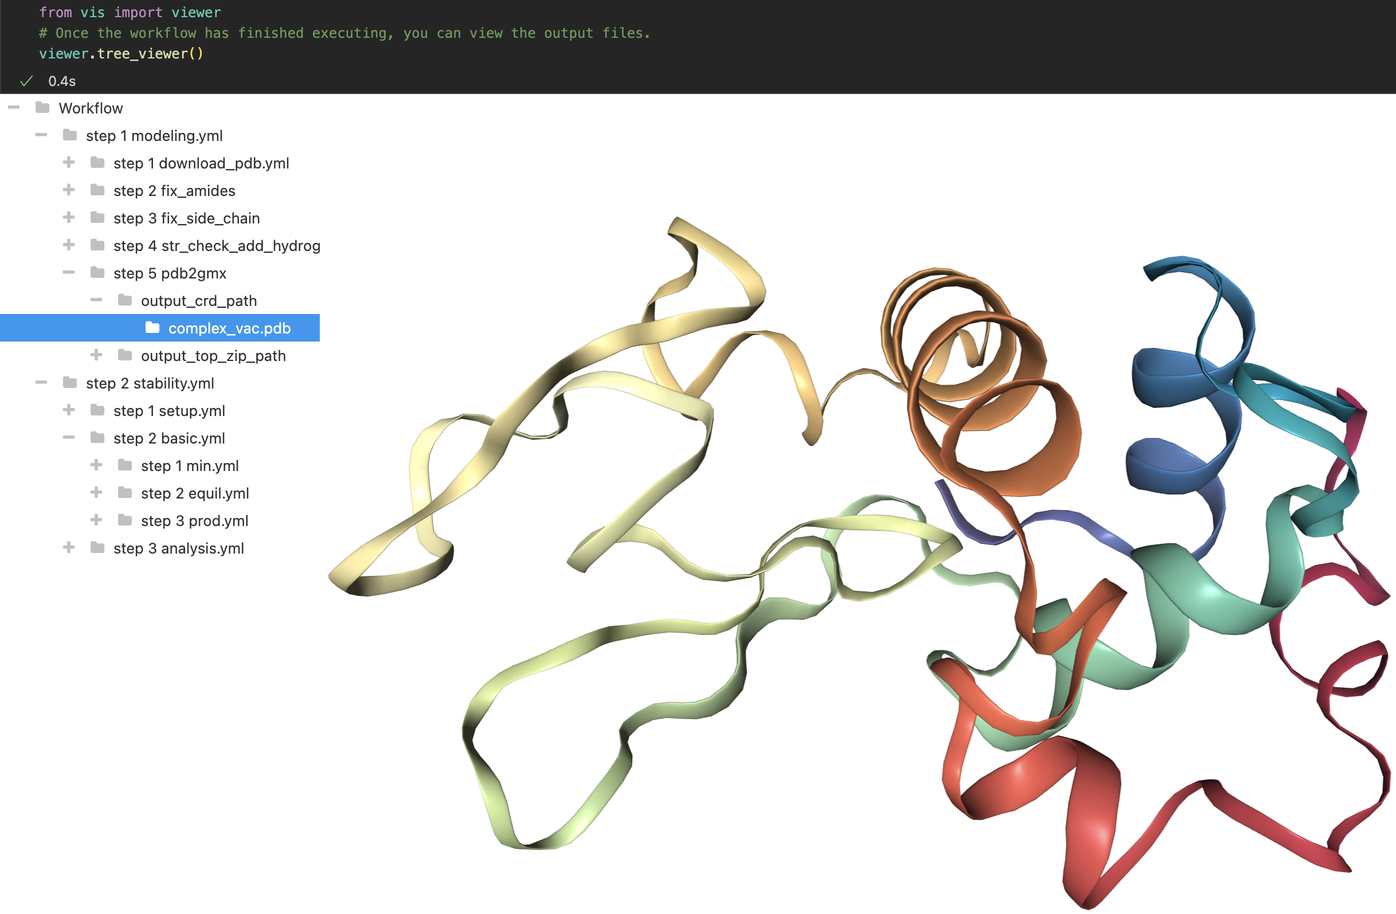Select step 1 modeling.yml label

pos(154,135)
